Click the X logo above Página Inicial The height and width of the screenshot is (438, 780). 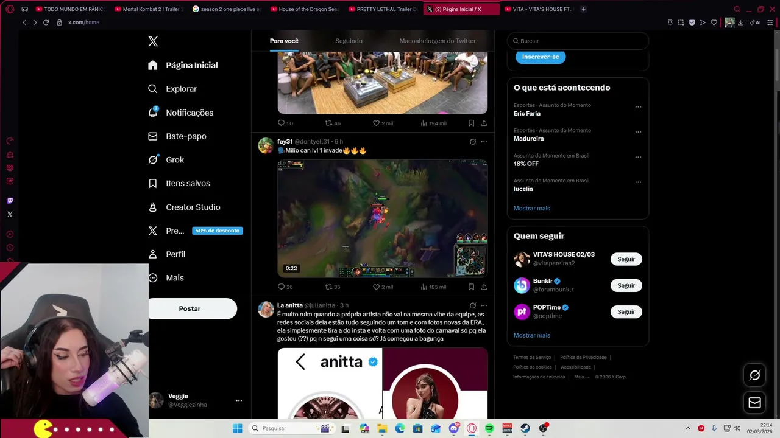153,41
